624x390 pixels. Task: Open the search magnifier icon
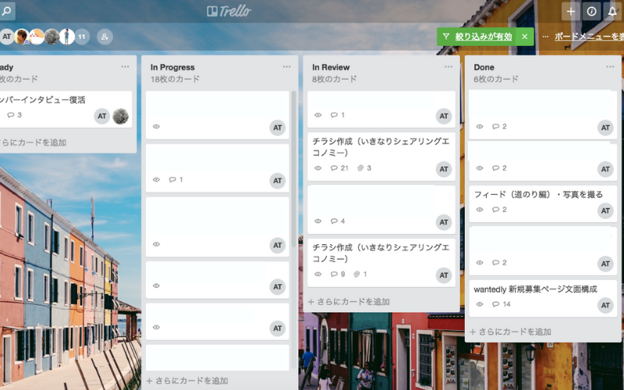tap(7, 11)
